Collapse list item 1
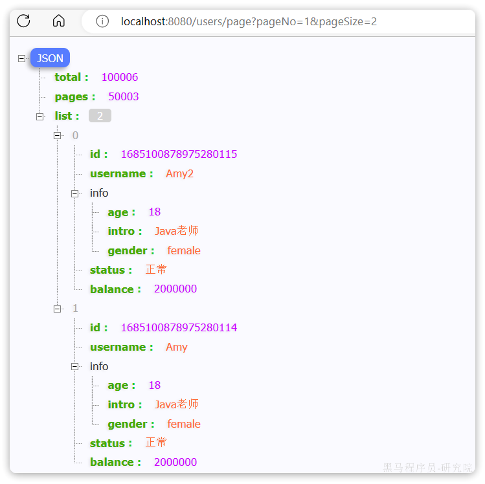 tap(58, 309)
